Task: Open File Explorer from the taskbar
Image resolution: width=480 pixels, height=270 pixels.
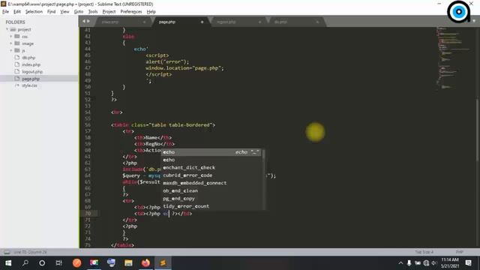Action: click(x=128, y=263)
